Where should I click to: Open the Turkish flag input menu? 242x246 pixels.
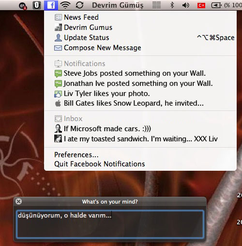click(201, 5)
